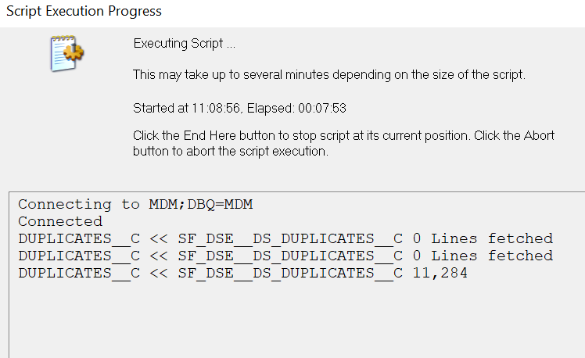This screenshot has width=585, height=358.
Task: Click the MDM;DBQ=MDM connection string
Action: point(201,204)
